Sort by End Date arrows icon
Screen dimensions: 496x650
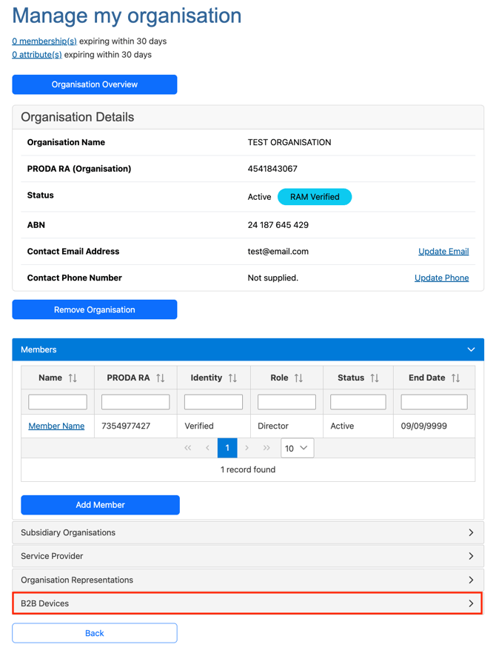(x=455, y=378)
